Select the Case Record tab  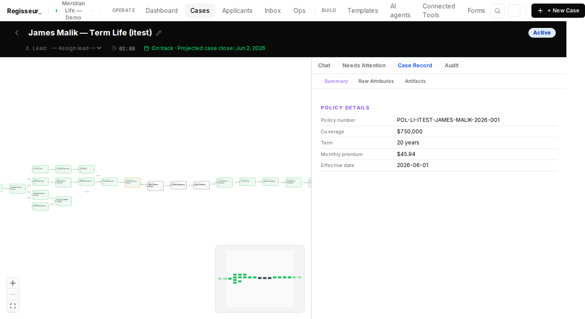(x=415, y=66)
